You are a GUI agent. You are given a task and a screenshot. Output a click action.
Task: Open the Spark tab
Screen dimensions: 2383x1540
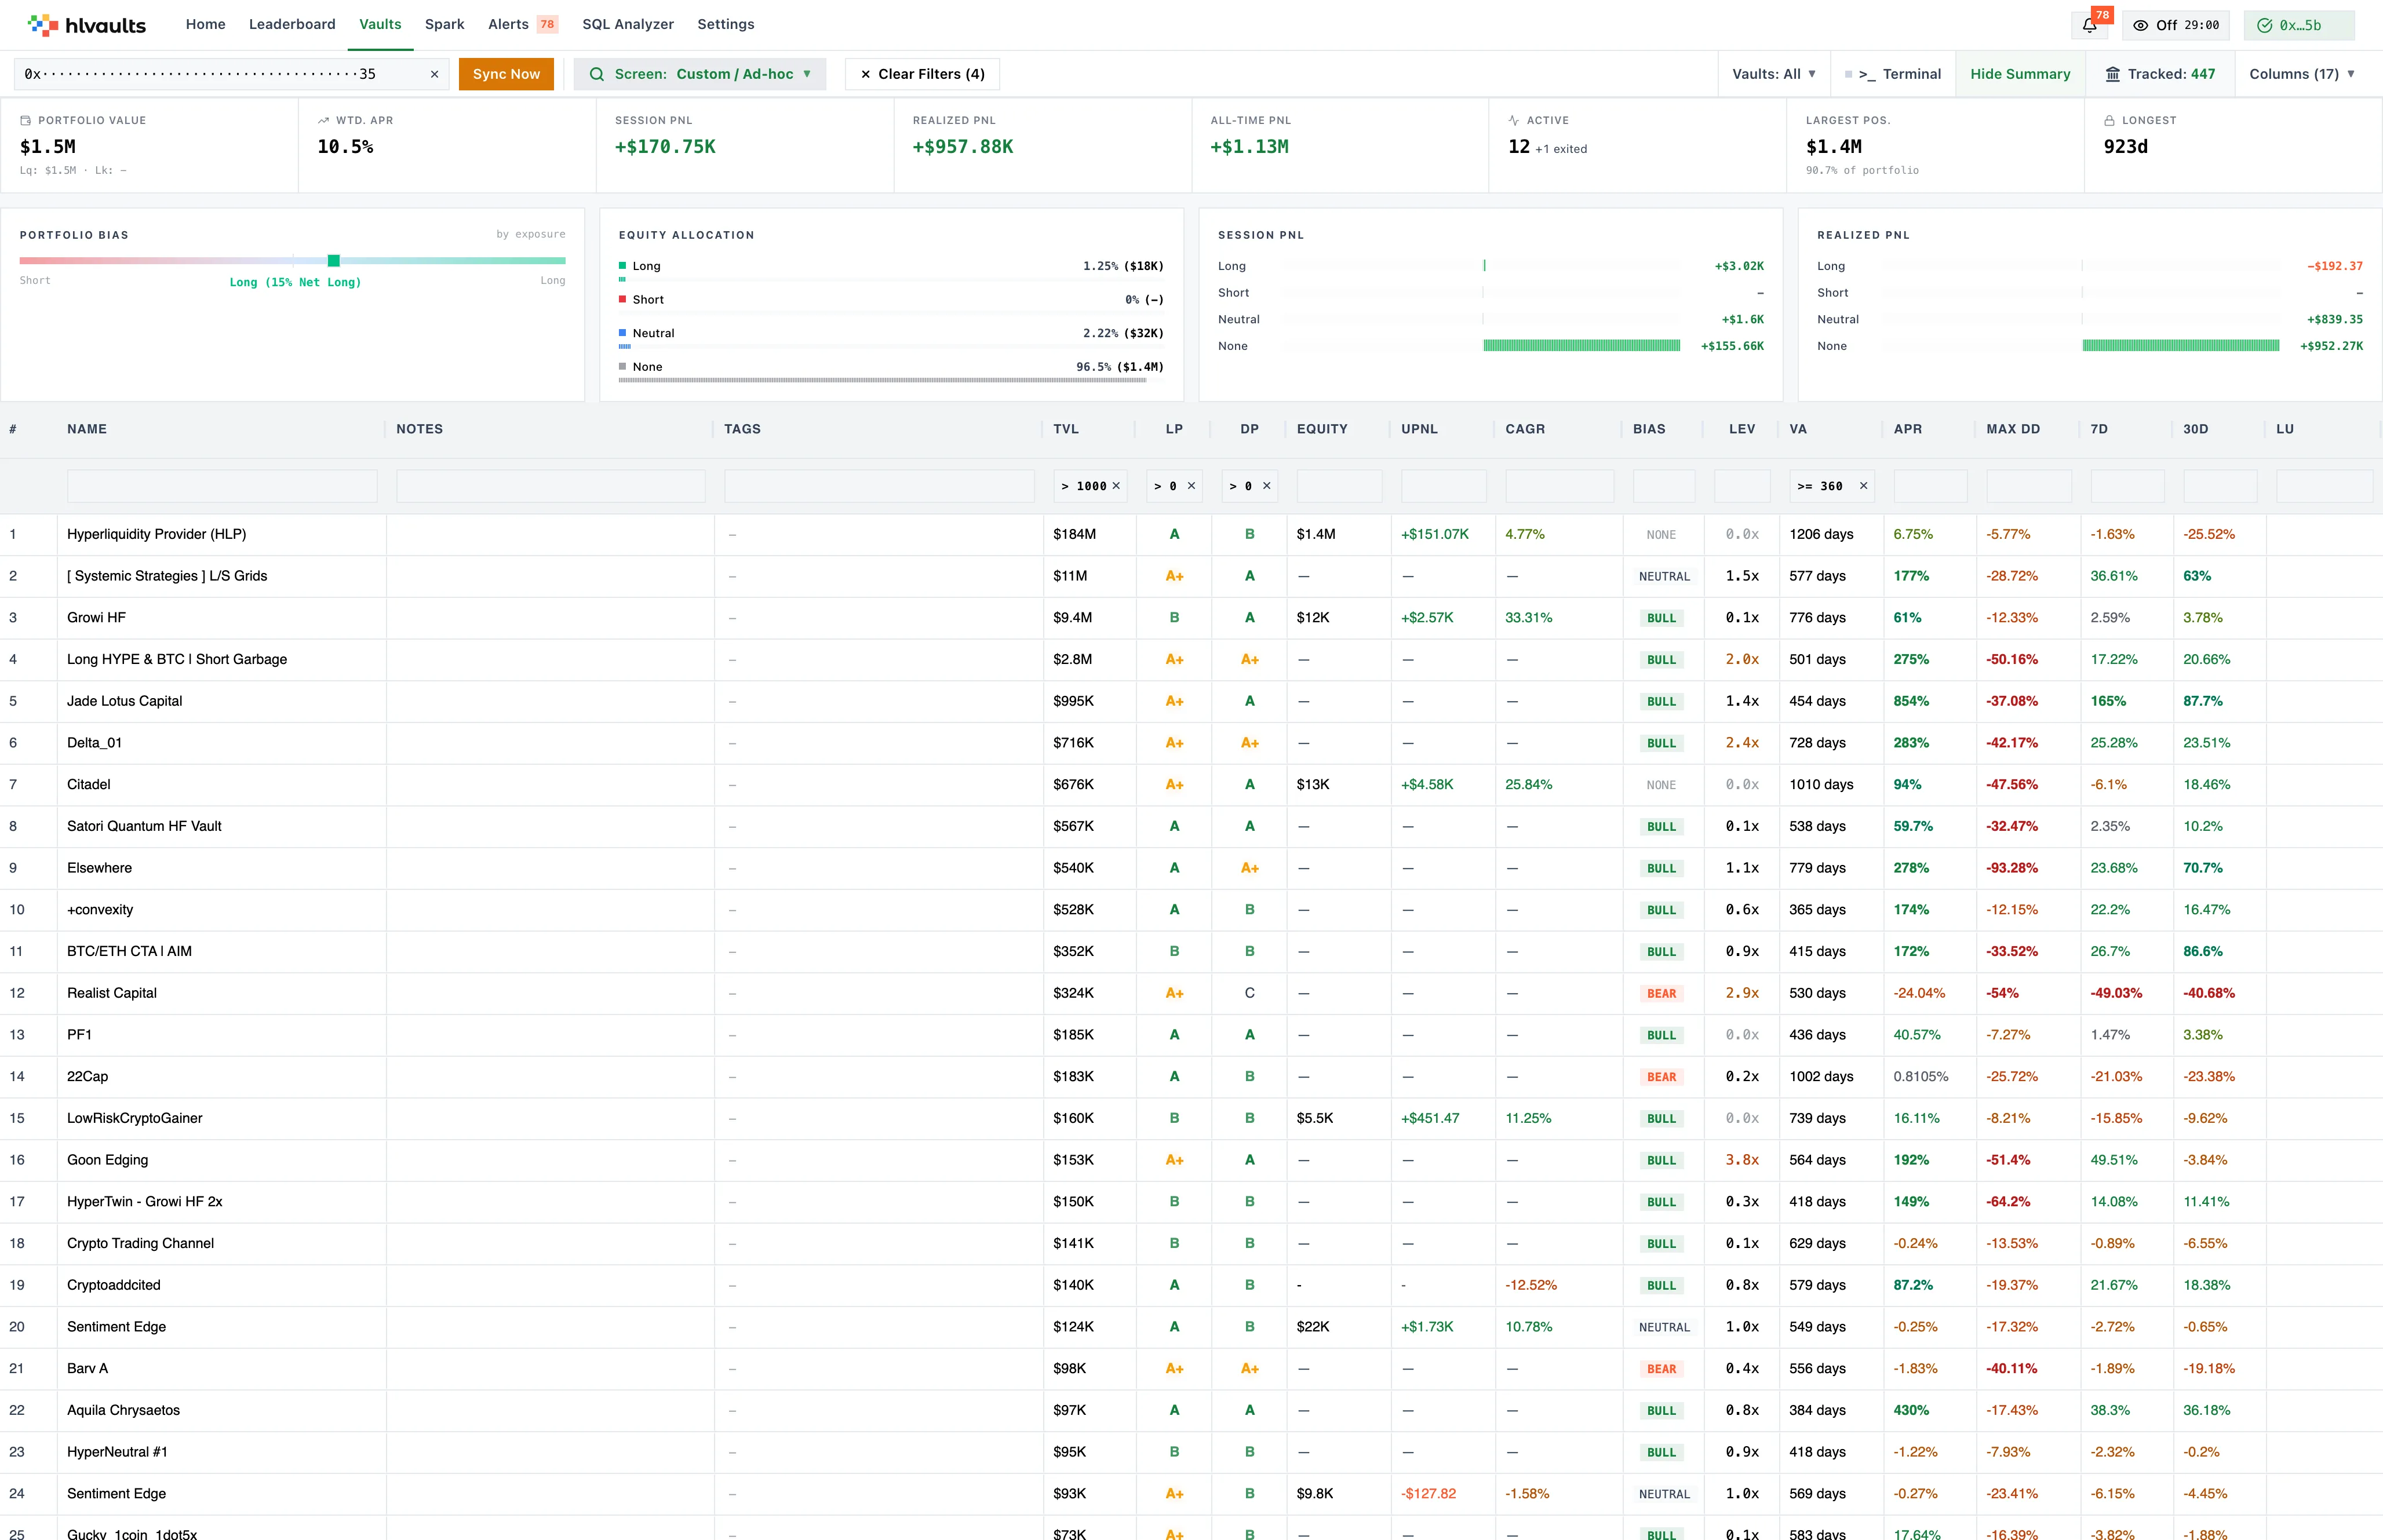point(444,24)
